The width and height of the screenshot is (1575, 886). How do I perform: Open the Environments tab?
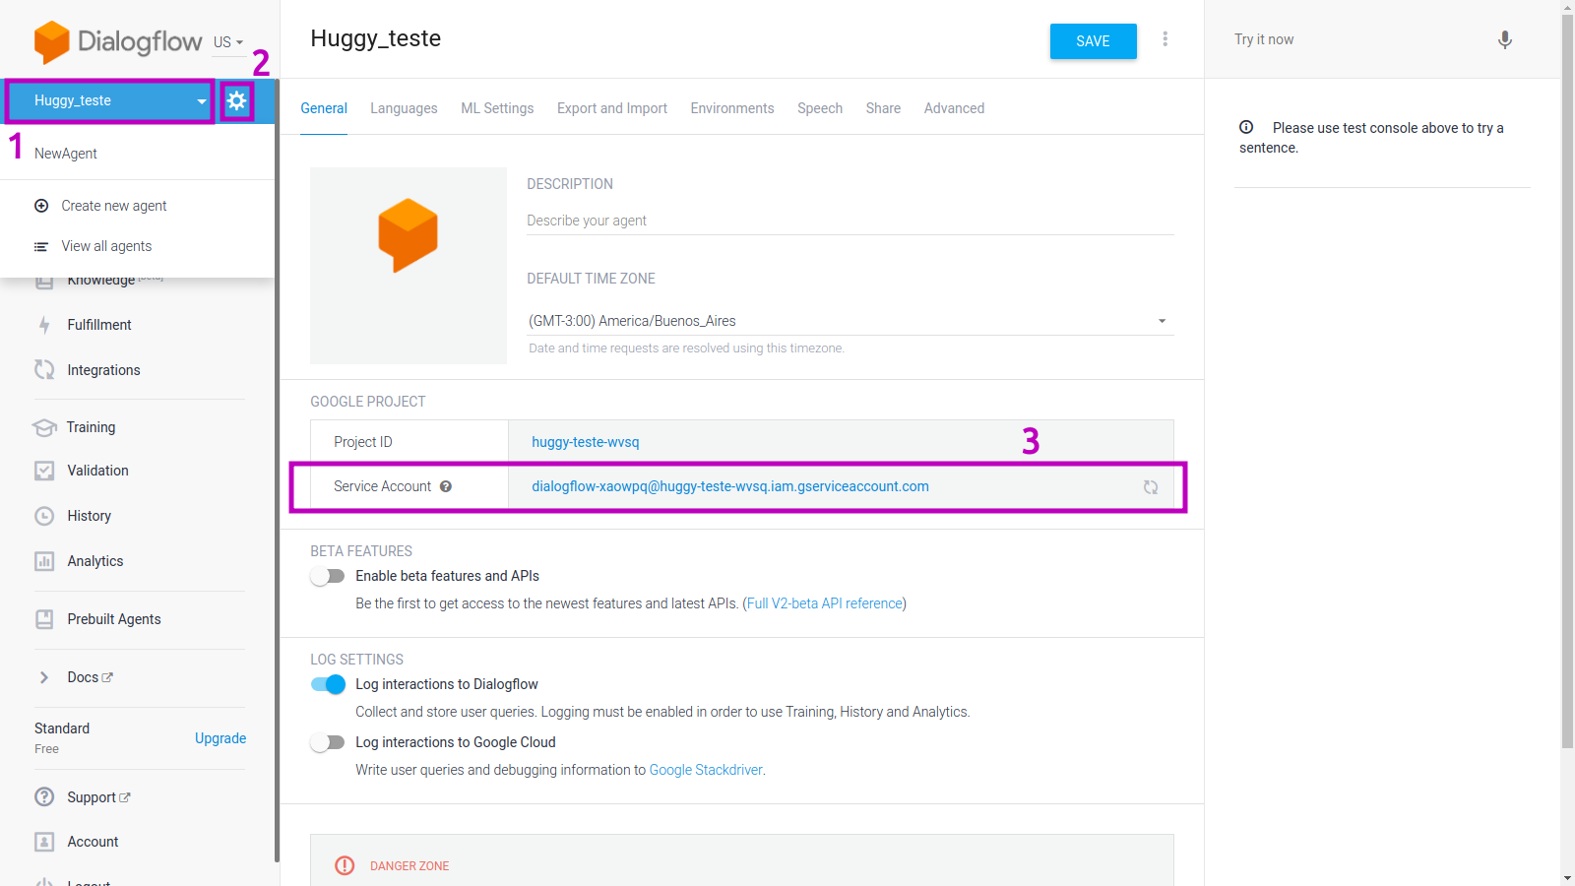pyautogui.click(x=732, y=108)
